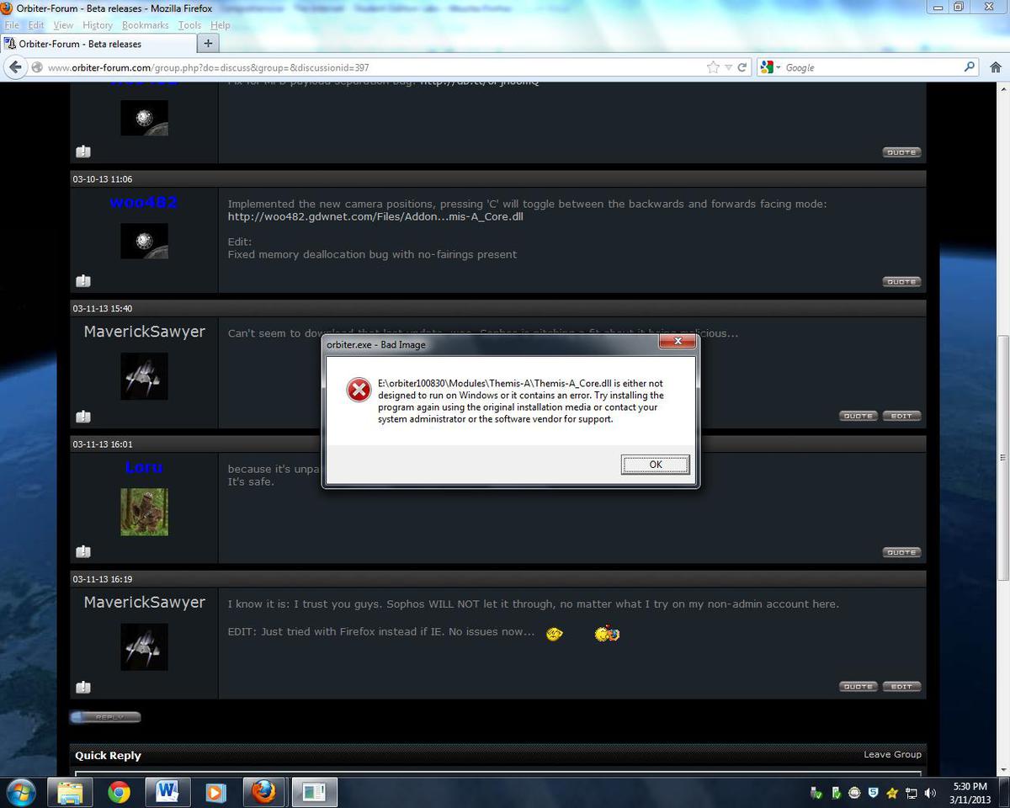This screenshot has width=1010, height=808.
Task: Open the Firefox home page icon
Action: point(996,67)
